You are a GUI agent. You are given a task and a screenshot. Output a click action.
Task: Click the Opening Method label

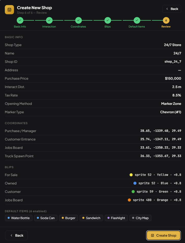coord(18,104)
